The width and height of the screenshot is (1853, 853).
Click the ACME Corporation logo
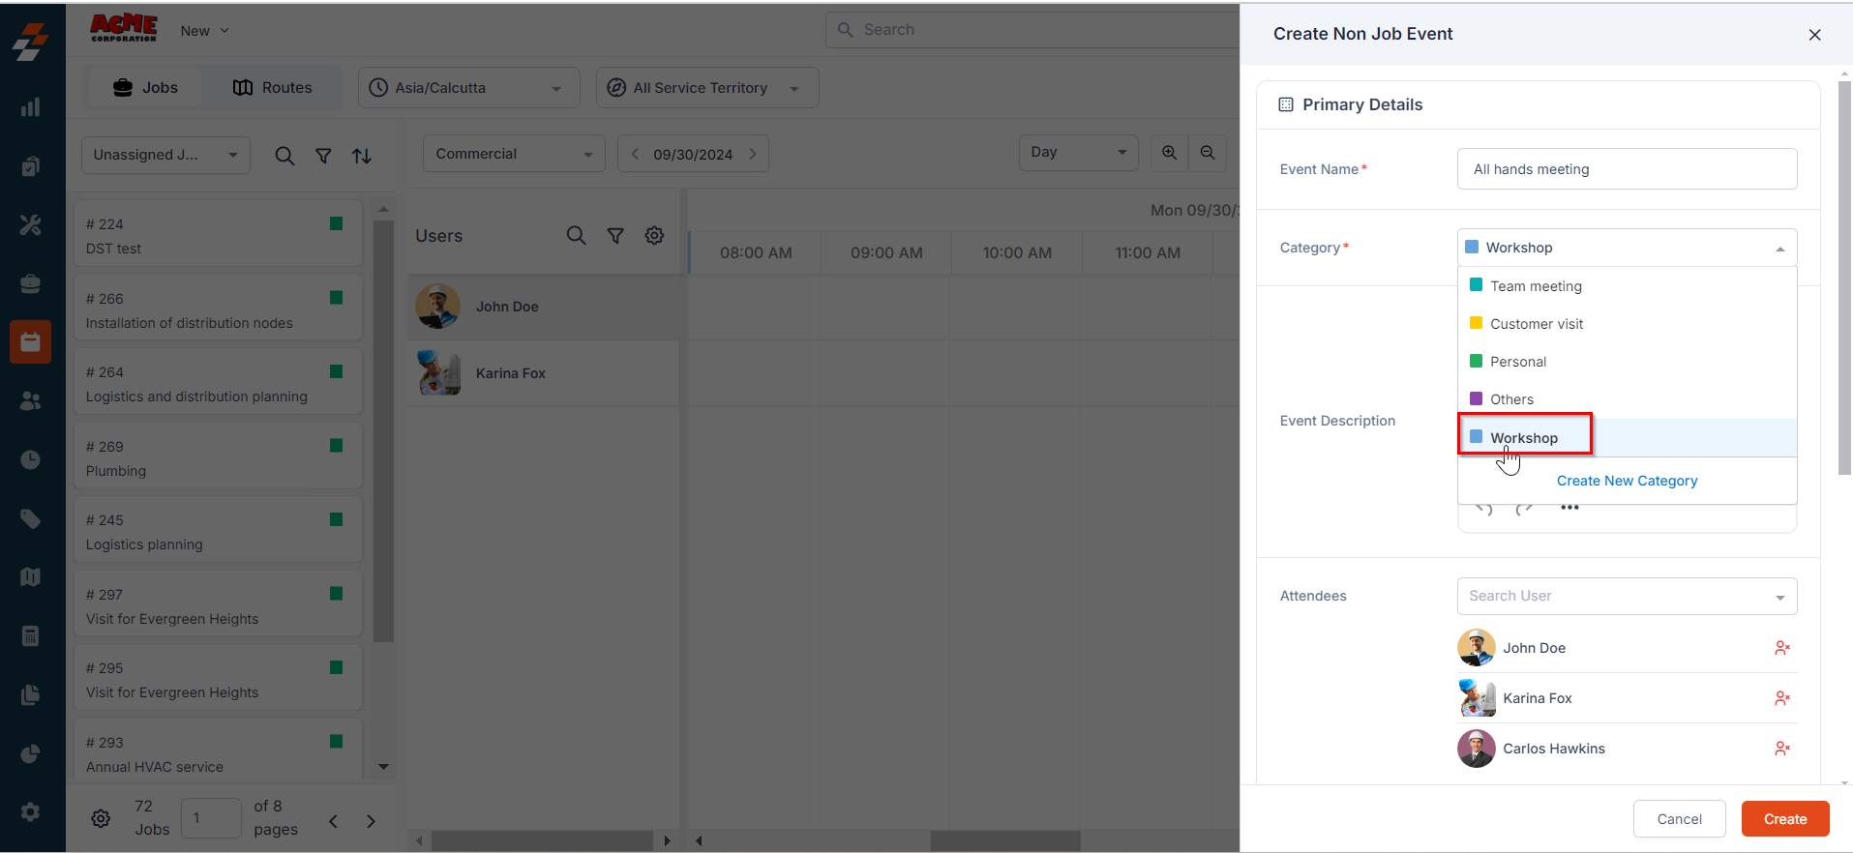[124, 28]
